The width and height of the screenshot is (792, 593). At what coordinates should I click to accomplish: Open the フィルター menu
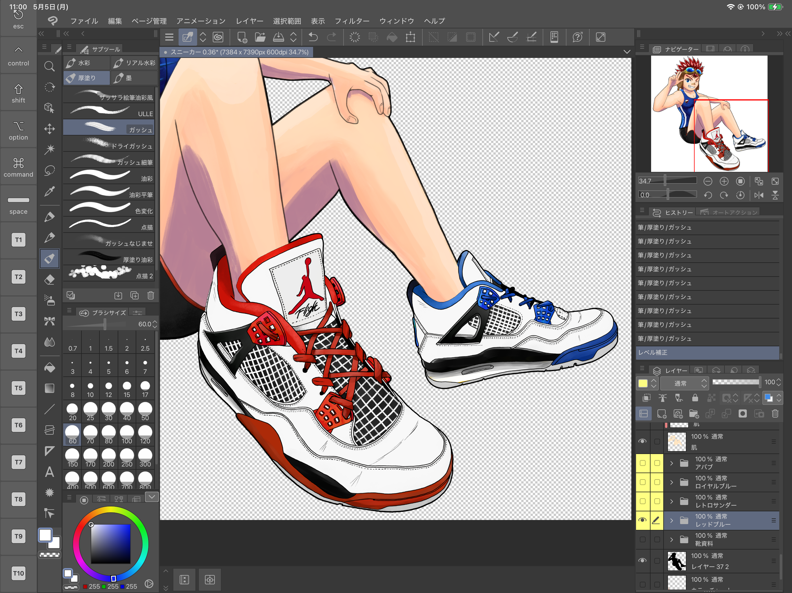pos(352,21)
